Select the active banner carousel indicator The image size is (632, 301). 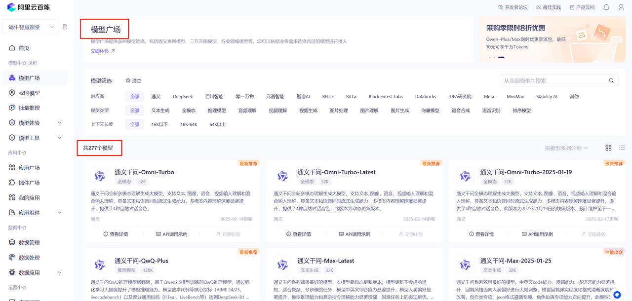click(501, 57)
